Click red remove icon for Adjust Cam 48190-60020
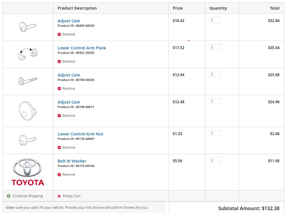Viewport: 287px width, 213px height. click(59, 89)
